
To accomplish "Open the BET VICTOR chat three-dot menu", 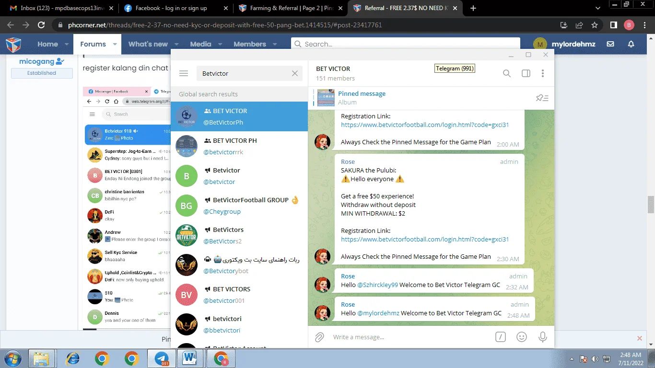I will click(x=543, y=73).
